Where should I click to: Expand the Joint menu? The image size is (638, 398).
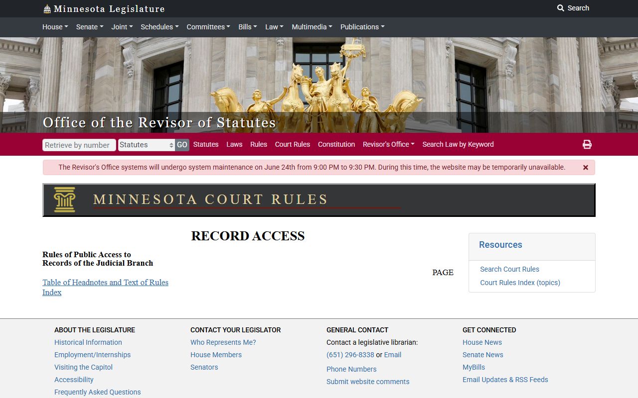[x=122, y=27]
